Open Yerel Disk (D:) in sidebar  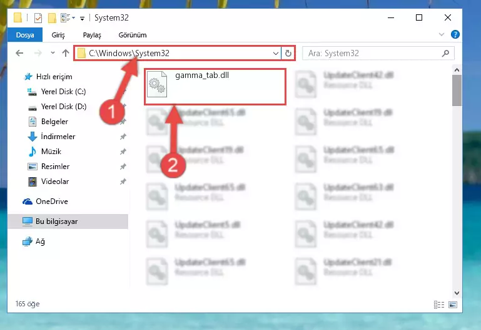64,107
